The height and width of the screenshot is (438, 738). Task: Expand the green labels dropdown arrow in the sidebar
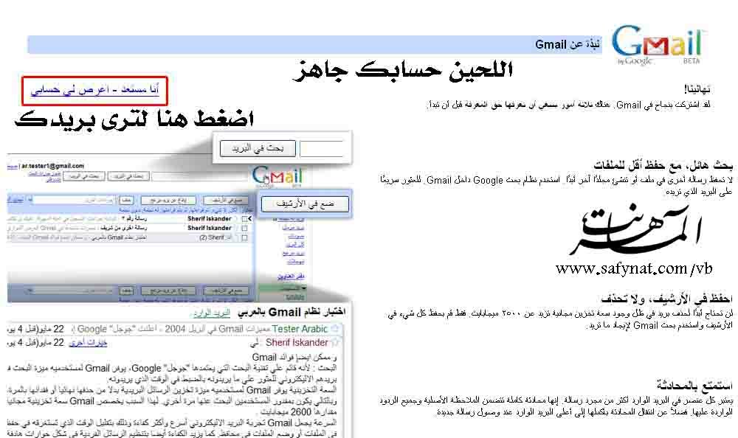(x=304, y=288)
